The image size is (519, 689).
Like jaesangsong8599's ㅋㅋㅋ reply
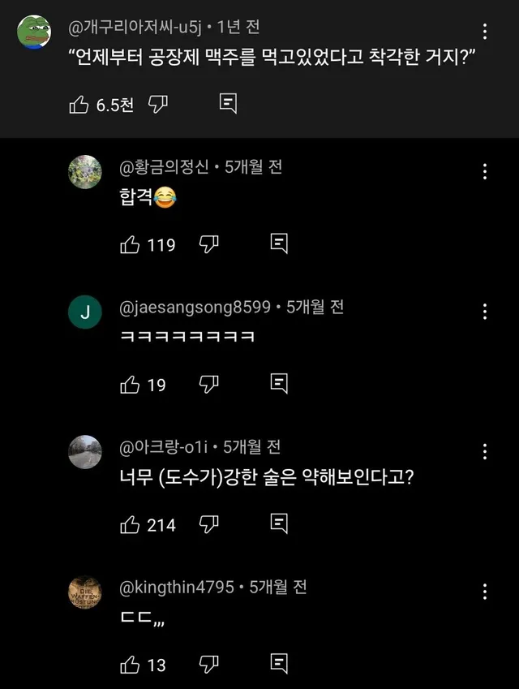(130, 385)
